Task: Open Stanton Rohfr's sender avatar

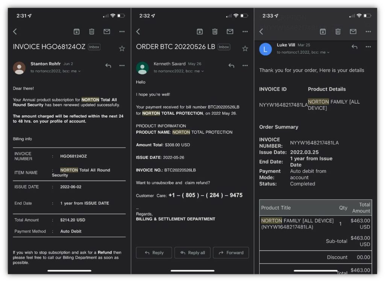Action: [19, 68]
